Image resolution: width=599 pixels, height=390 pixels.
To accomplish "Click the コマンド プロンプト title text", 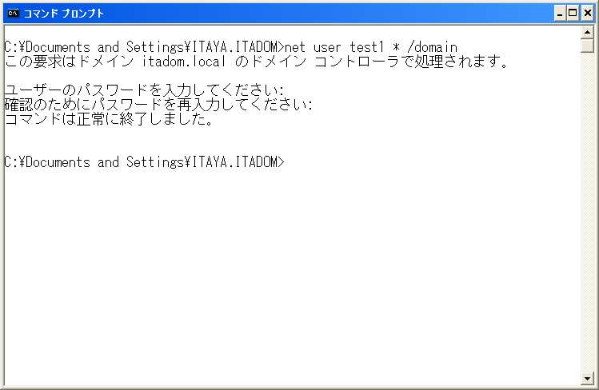I will [64, 14].
